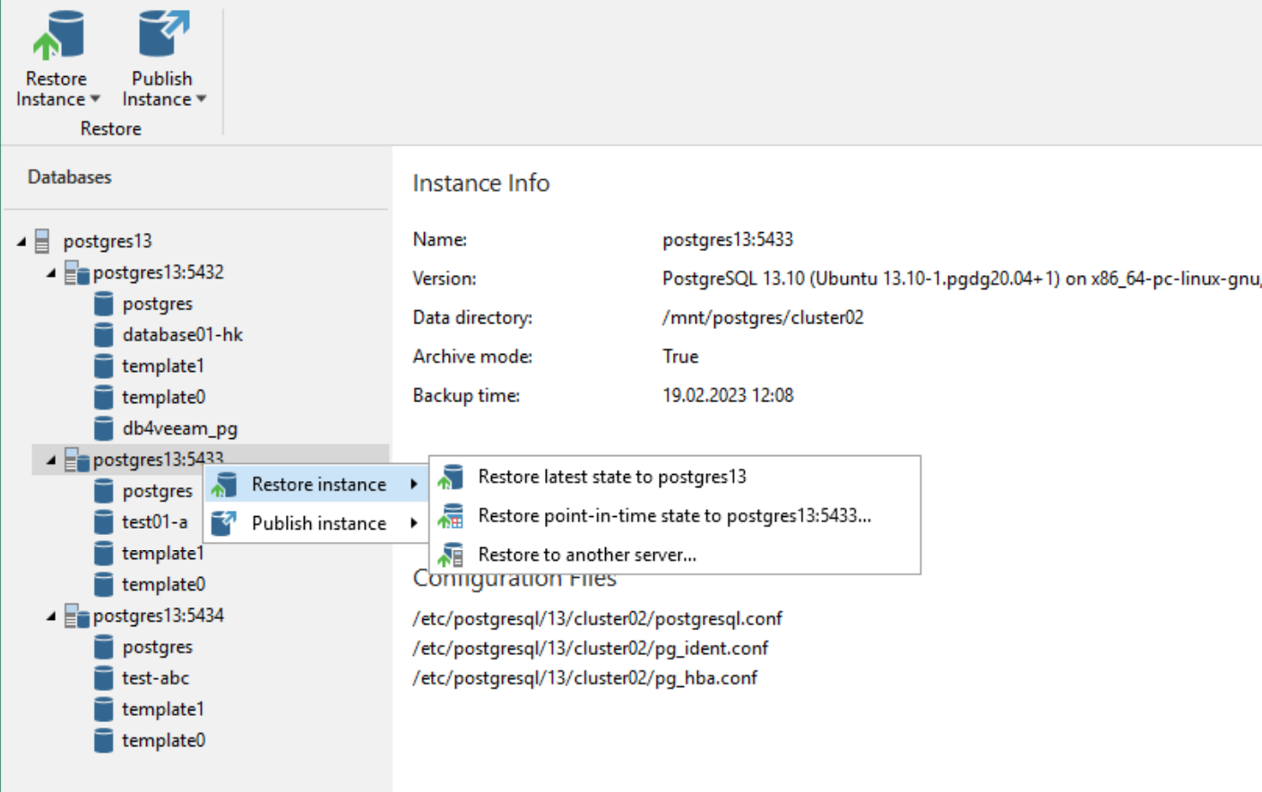Click the db4veeam_pg database icon

(x=104, y=428)
